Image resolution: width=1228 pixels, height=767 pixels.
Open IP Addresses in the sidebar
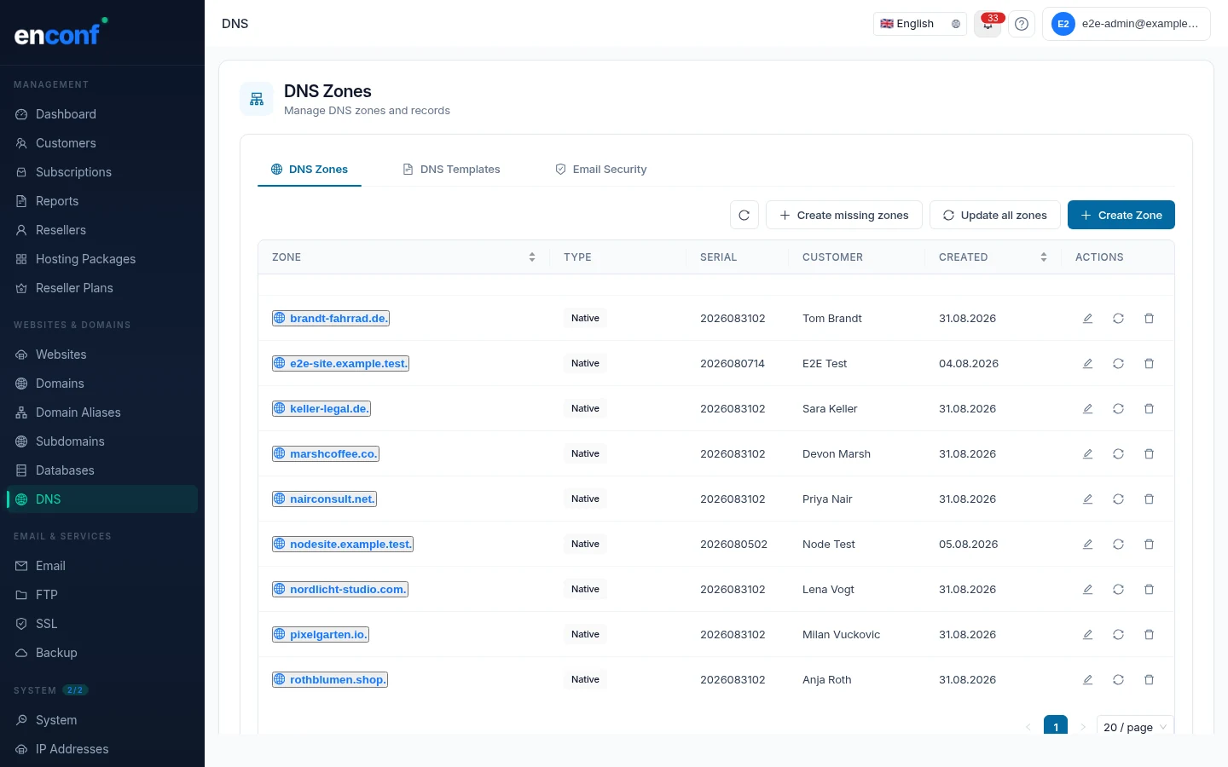pyautogui.click(x=102, y=749)
